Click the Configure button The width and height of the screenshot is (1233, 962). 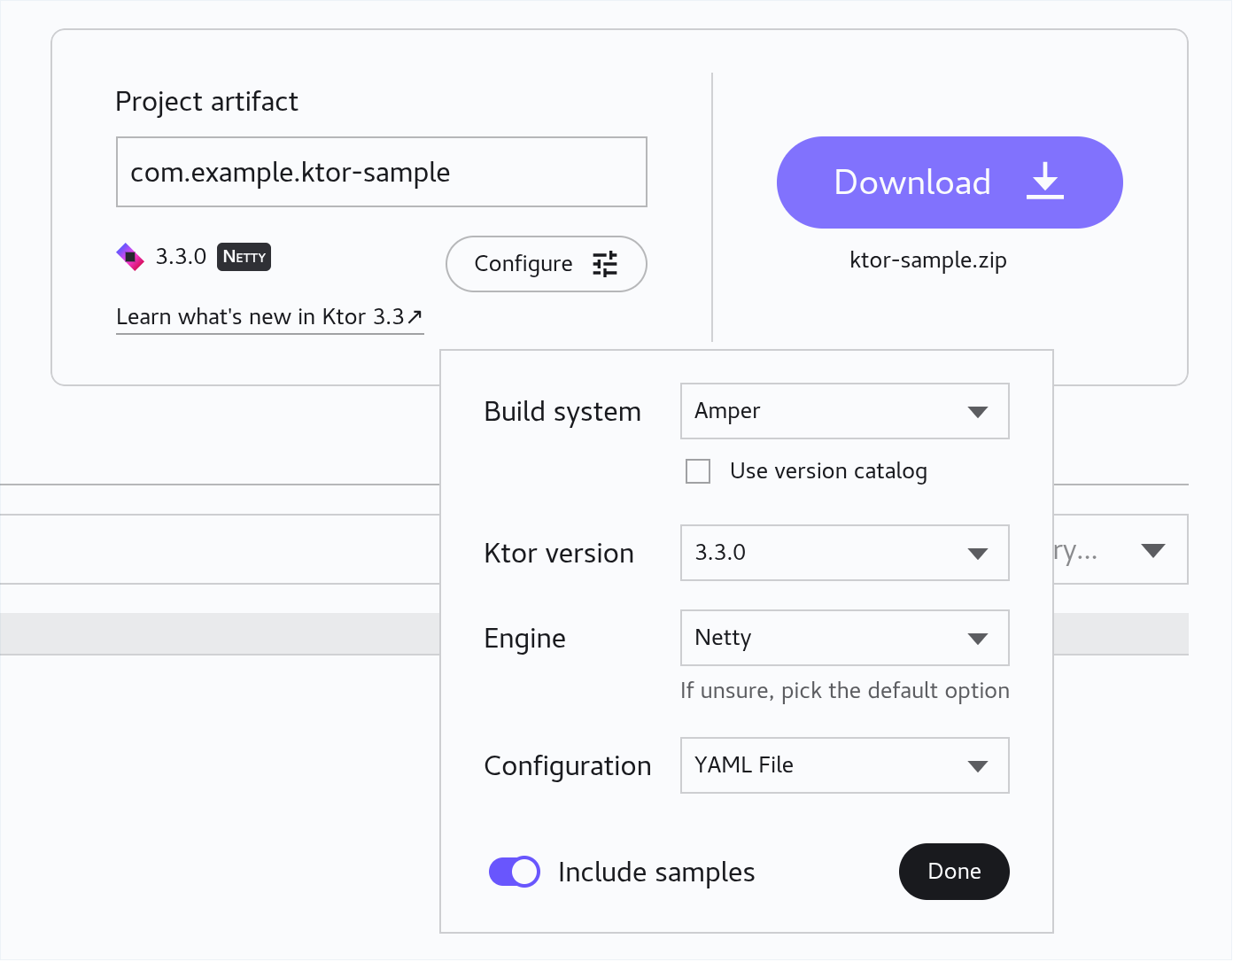(x=546, y=264)
